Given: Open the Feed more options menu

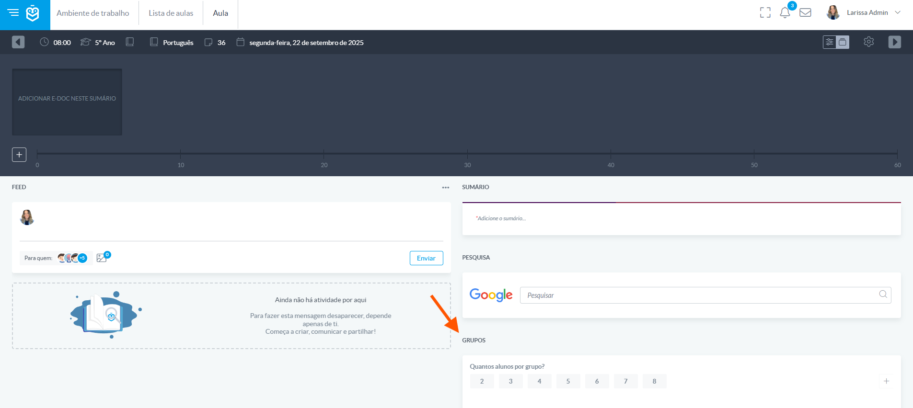Looking at the screenshot, I should (x=446, y=187).
